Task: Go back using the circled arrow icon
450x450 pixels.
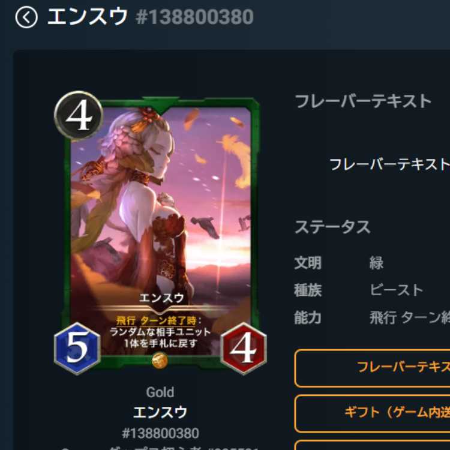Action: [26, 17]
